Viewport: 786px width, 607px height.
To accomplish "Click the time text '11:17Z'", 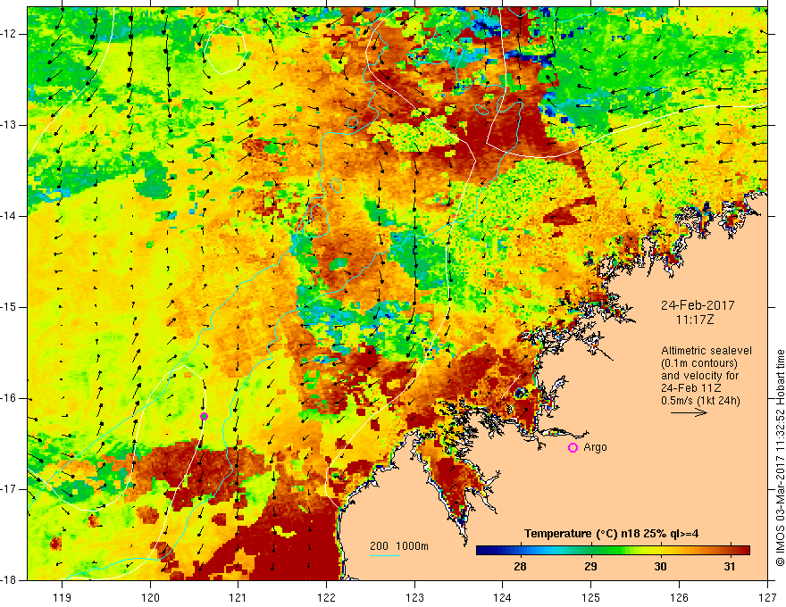I will point(695,320).
